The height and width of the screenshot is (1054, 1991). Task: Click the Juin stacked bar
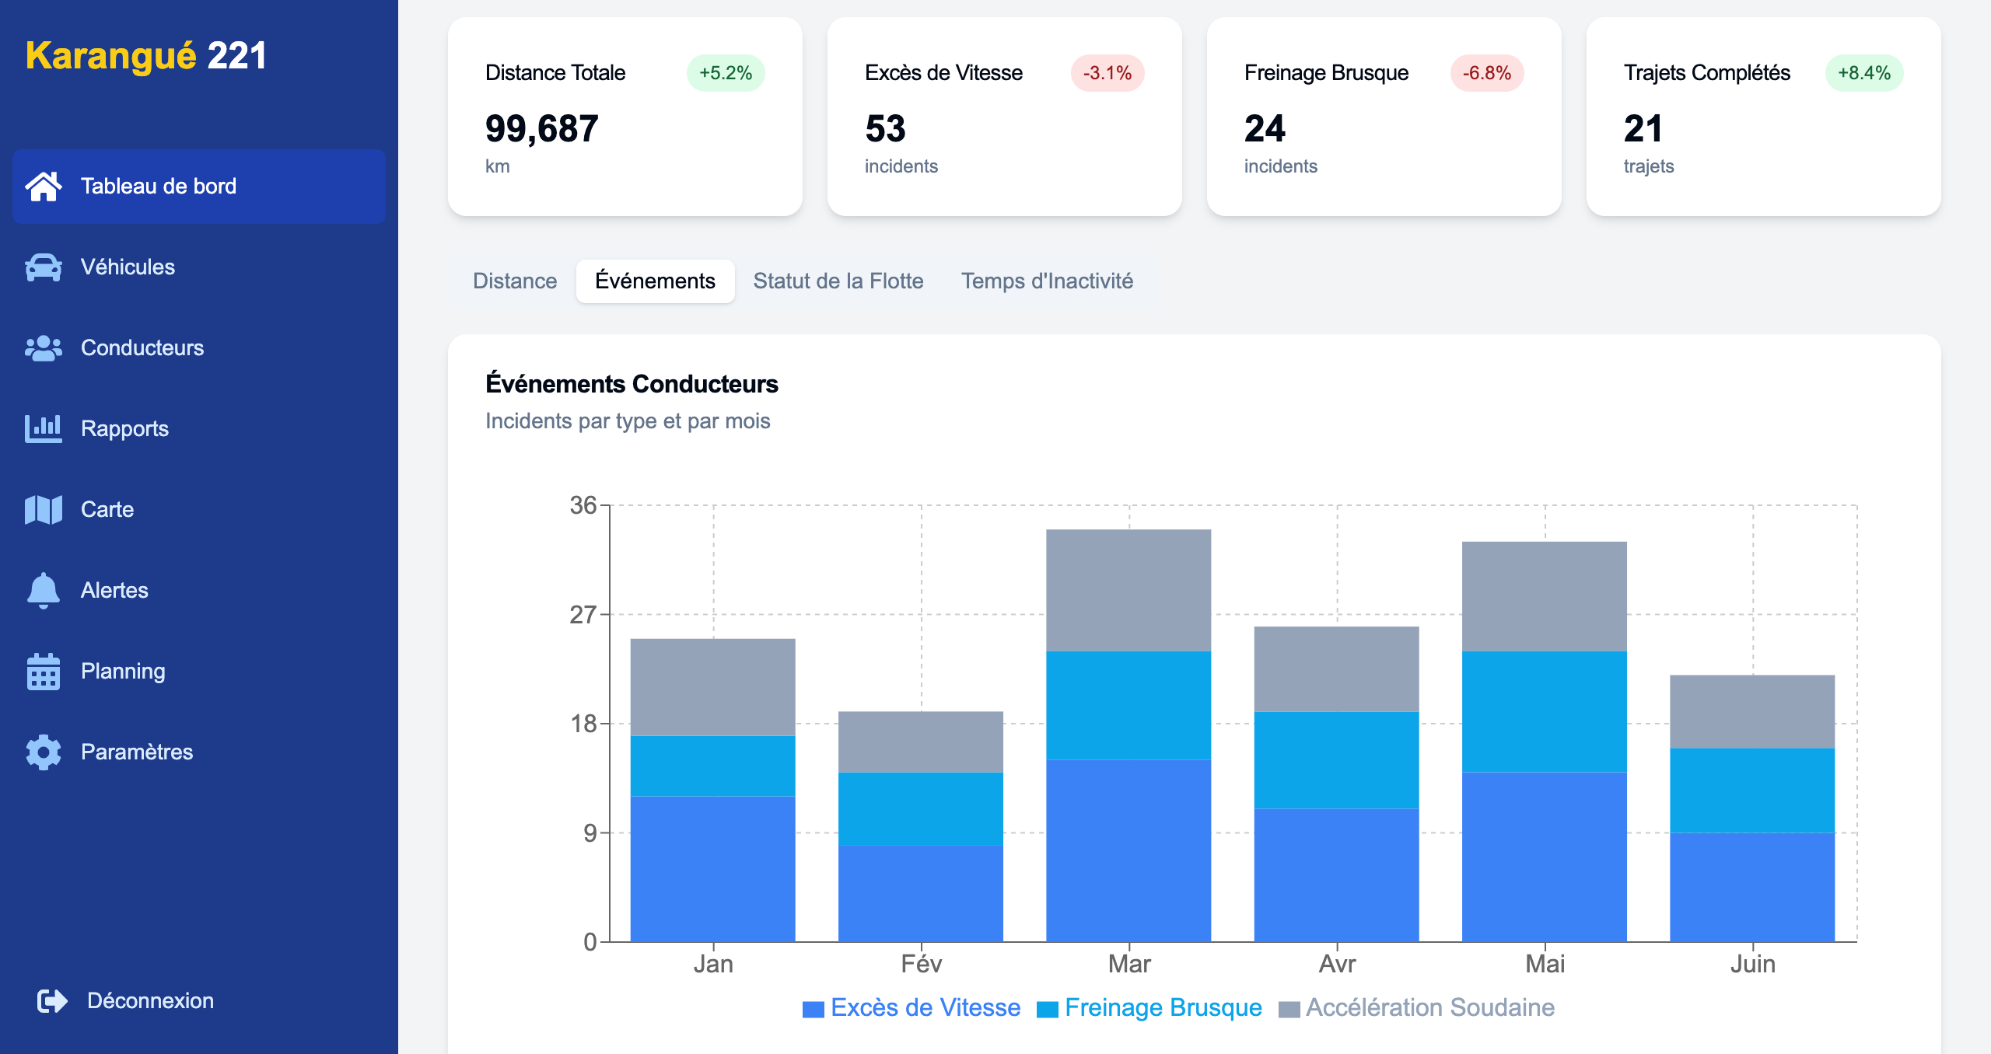1752,808
